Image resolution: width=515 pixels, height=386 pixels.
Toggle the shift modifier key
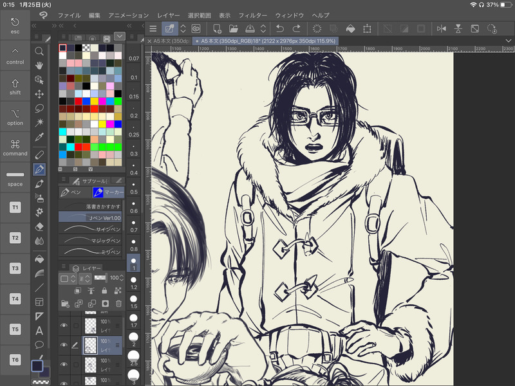15,87
